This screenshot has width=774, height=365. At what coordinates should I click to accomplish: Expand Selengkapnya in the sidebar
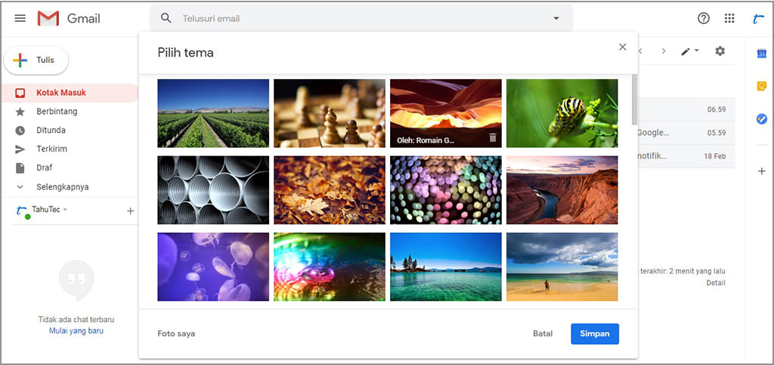pyautogui.click(x=62, y=186)
